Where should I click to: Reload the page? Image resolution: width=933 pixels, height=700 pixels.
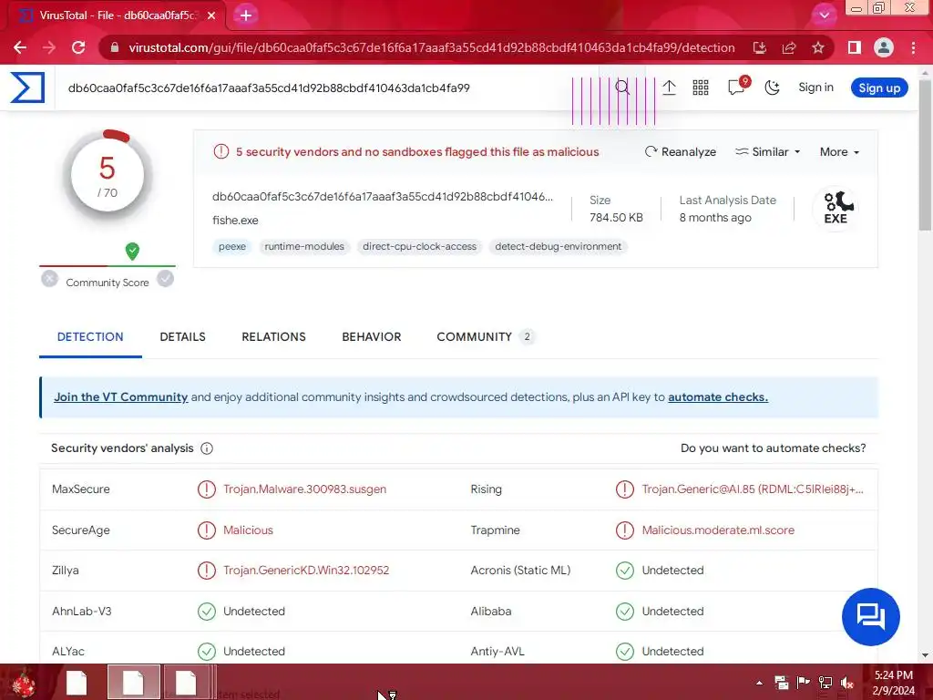coord(78,47)
